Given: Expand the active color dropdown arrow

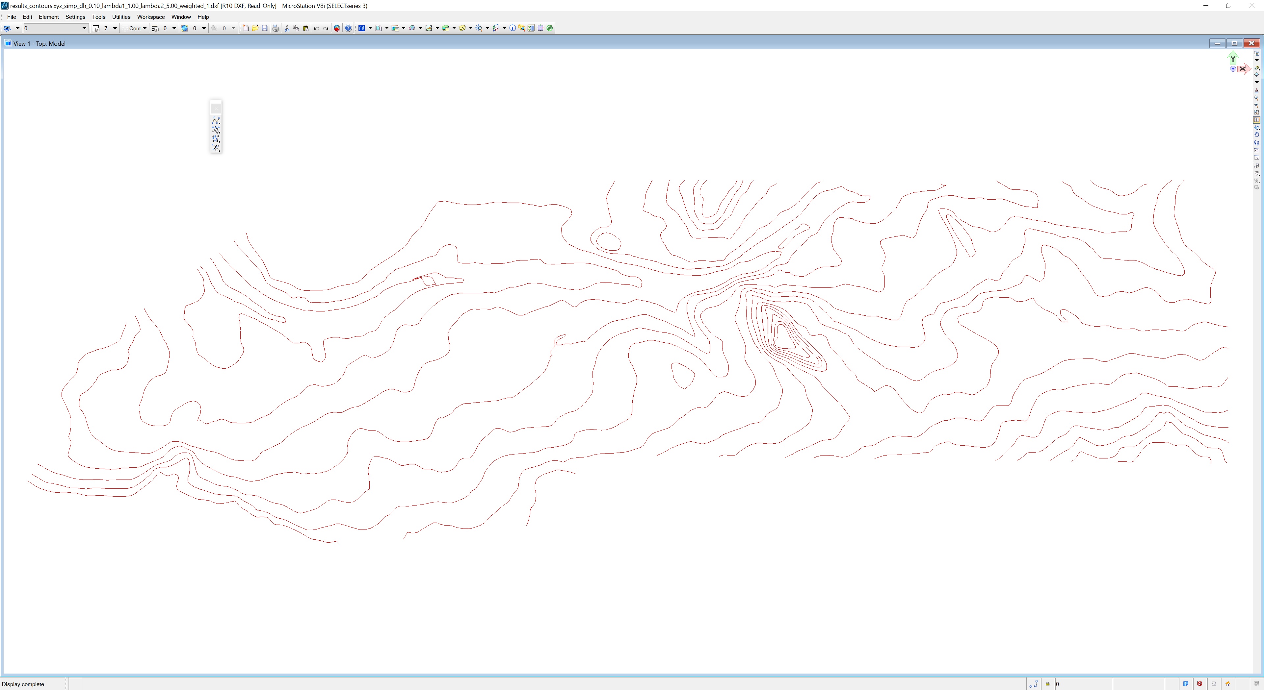Looking at the screenshot, I should pyautogui.click(x=115, y=28).
